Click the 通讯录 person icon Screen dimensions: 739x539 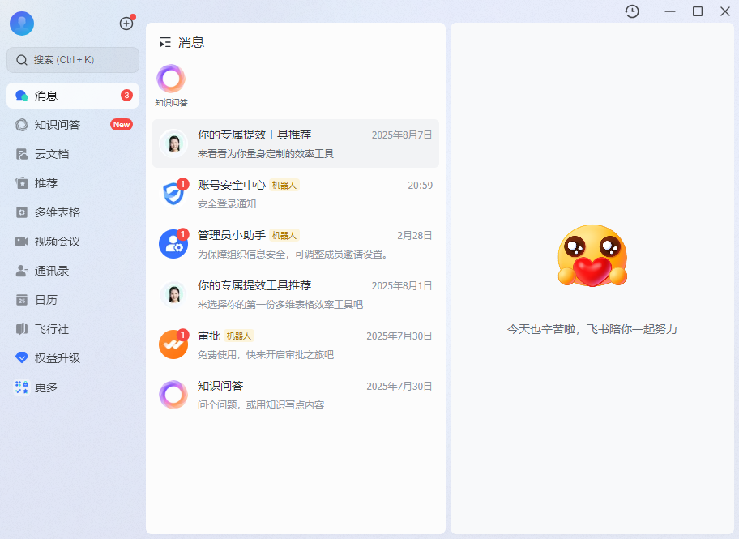(x=22, y=271)
